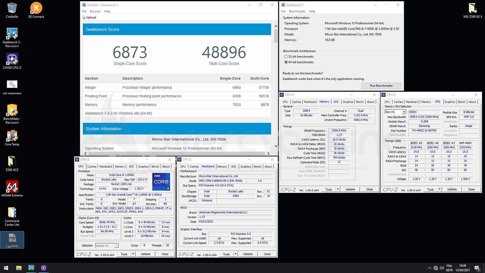The height and width of the screenshot is (273, 485).
Task: Select 32-bit benchmarks radio button
Action: 286,56
